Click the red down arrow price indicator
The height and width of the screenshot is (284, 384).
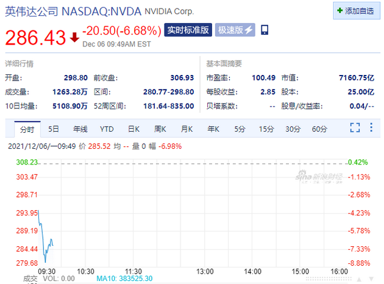coord(74,37)
